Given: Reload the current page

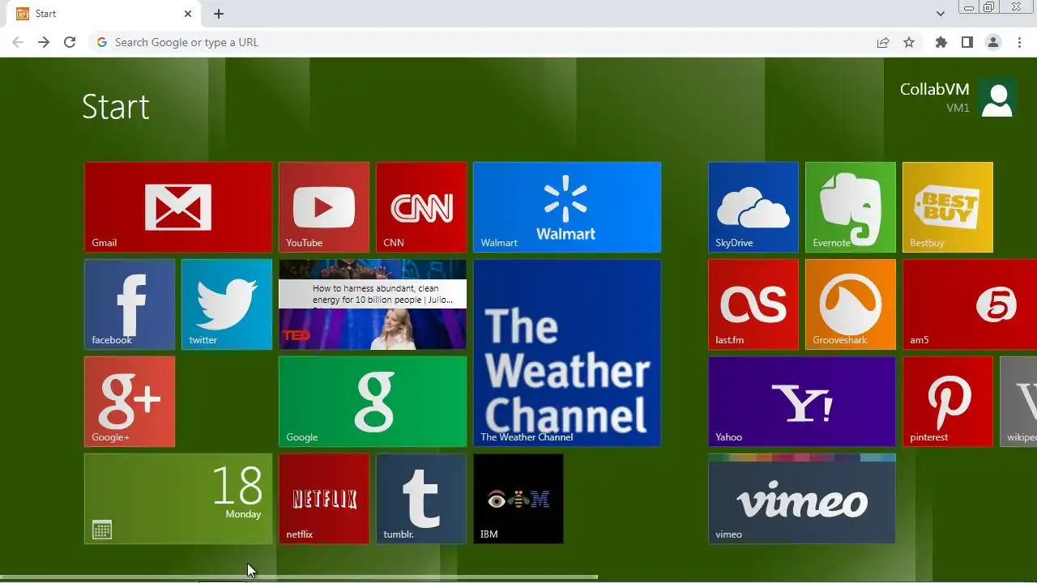Looking at the screenshot, I should tap(70, 42).
